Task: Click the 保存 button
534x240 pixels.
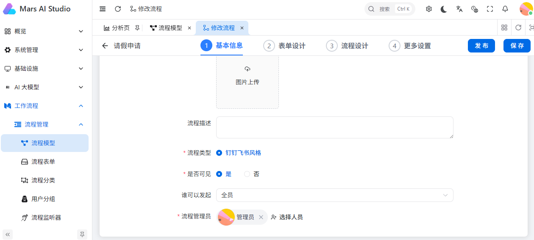Action: [517, 46]
